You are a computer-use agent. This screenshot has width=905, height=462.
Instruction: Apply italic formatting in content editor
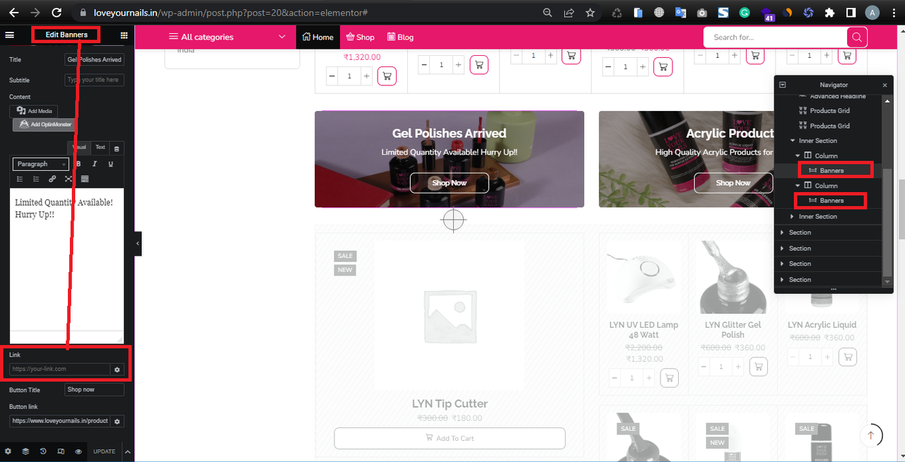[x=95, y=164]
